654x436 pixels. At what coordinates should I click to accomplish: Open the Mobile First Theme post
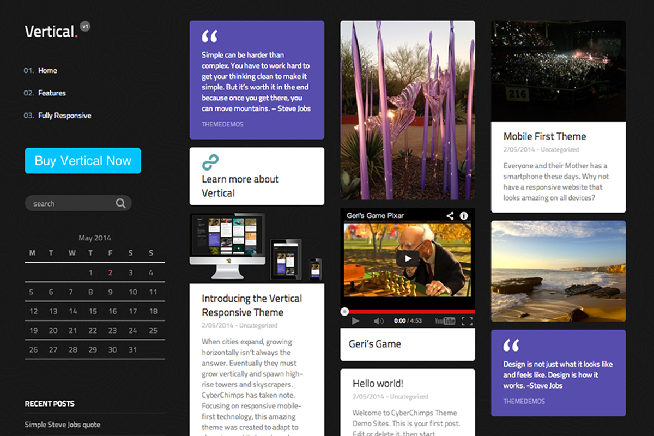click(545, 136)
